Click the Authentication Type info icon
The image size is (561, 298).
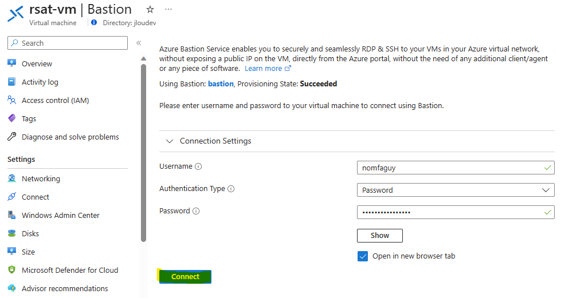tap(231, 189)
